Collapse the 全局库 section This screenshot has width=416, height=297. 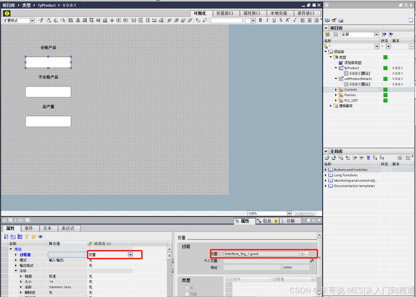coord(326,151)
